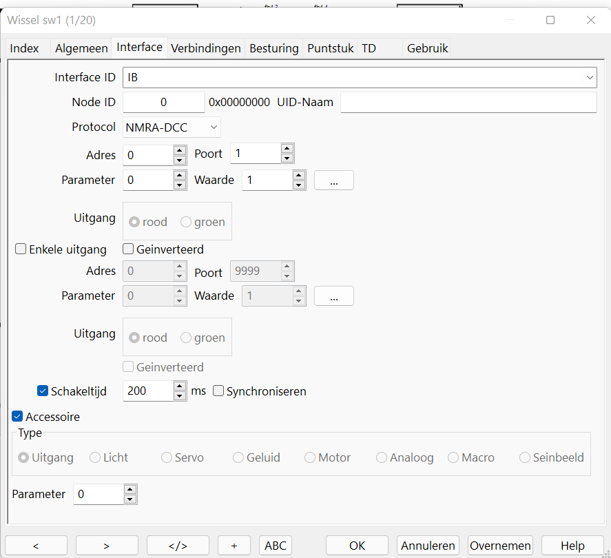Image resolution: width=611 pixels, height=558 pixels.
Task: Increase the Poort value with up arrow
Action: [287, 148]
